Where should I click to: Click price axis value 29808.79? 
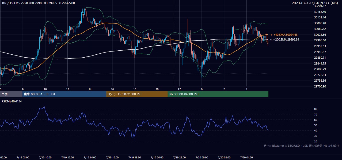(x=320, y=69)
